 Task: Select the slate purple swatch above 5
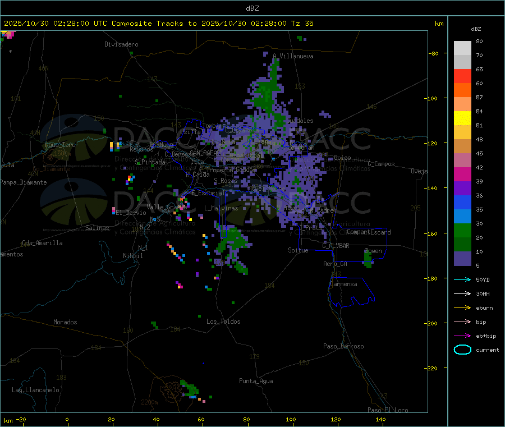click(x=462, y=259)
